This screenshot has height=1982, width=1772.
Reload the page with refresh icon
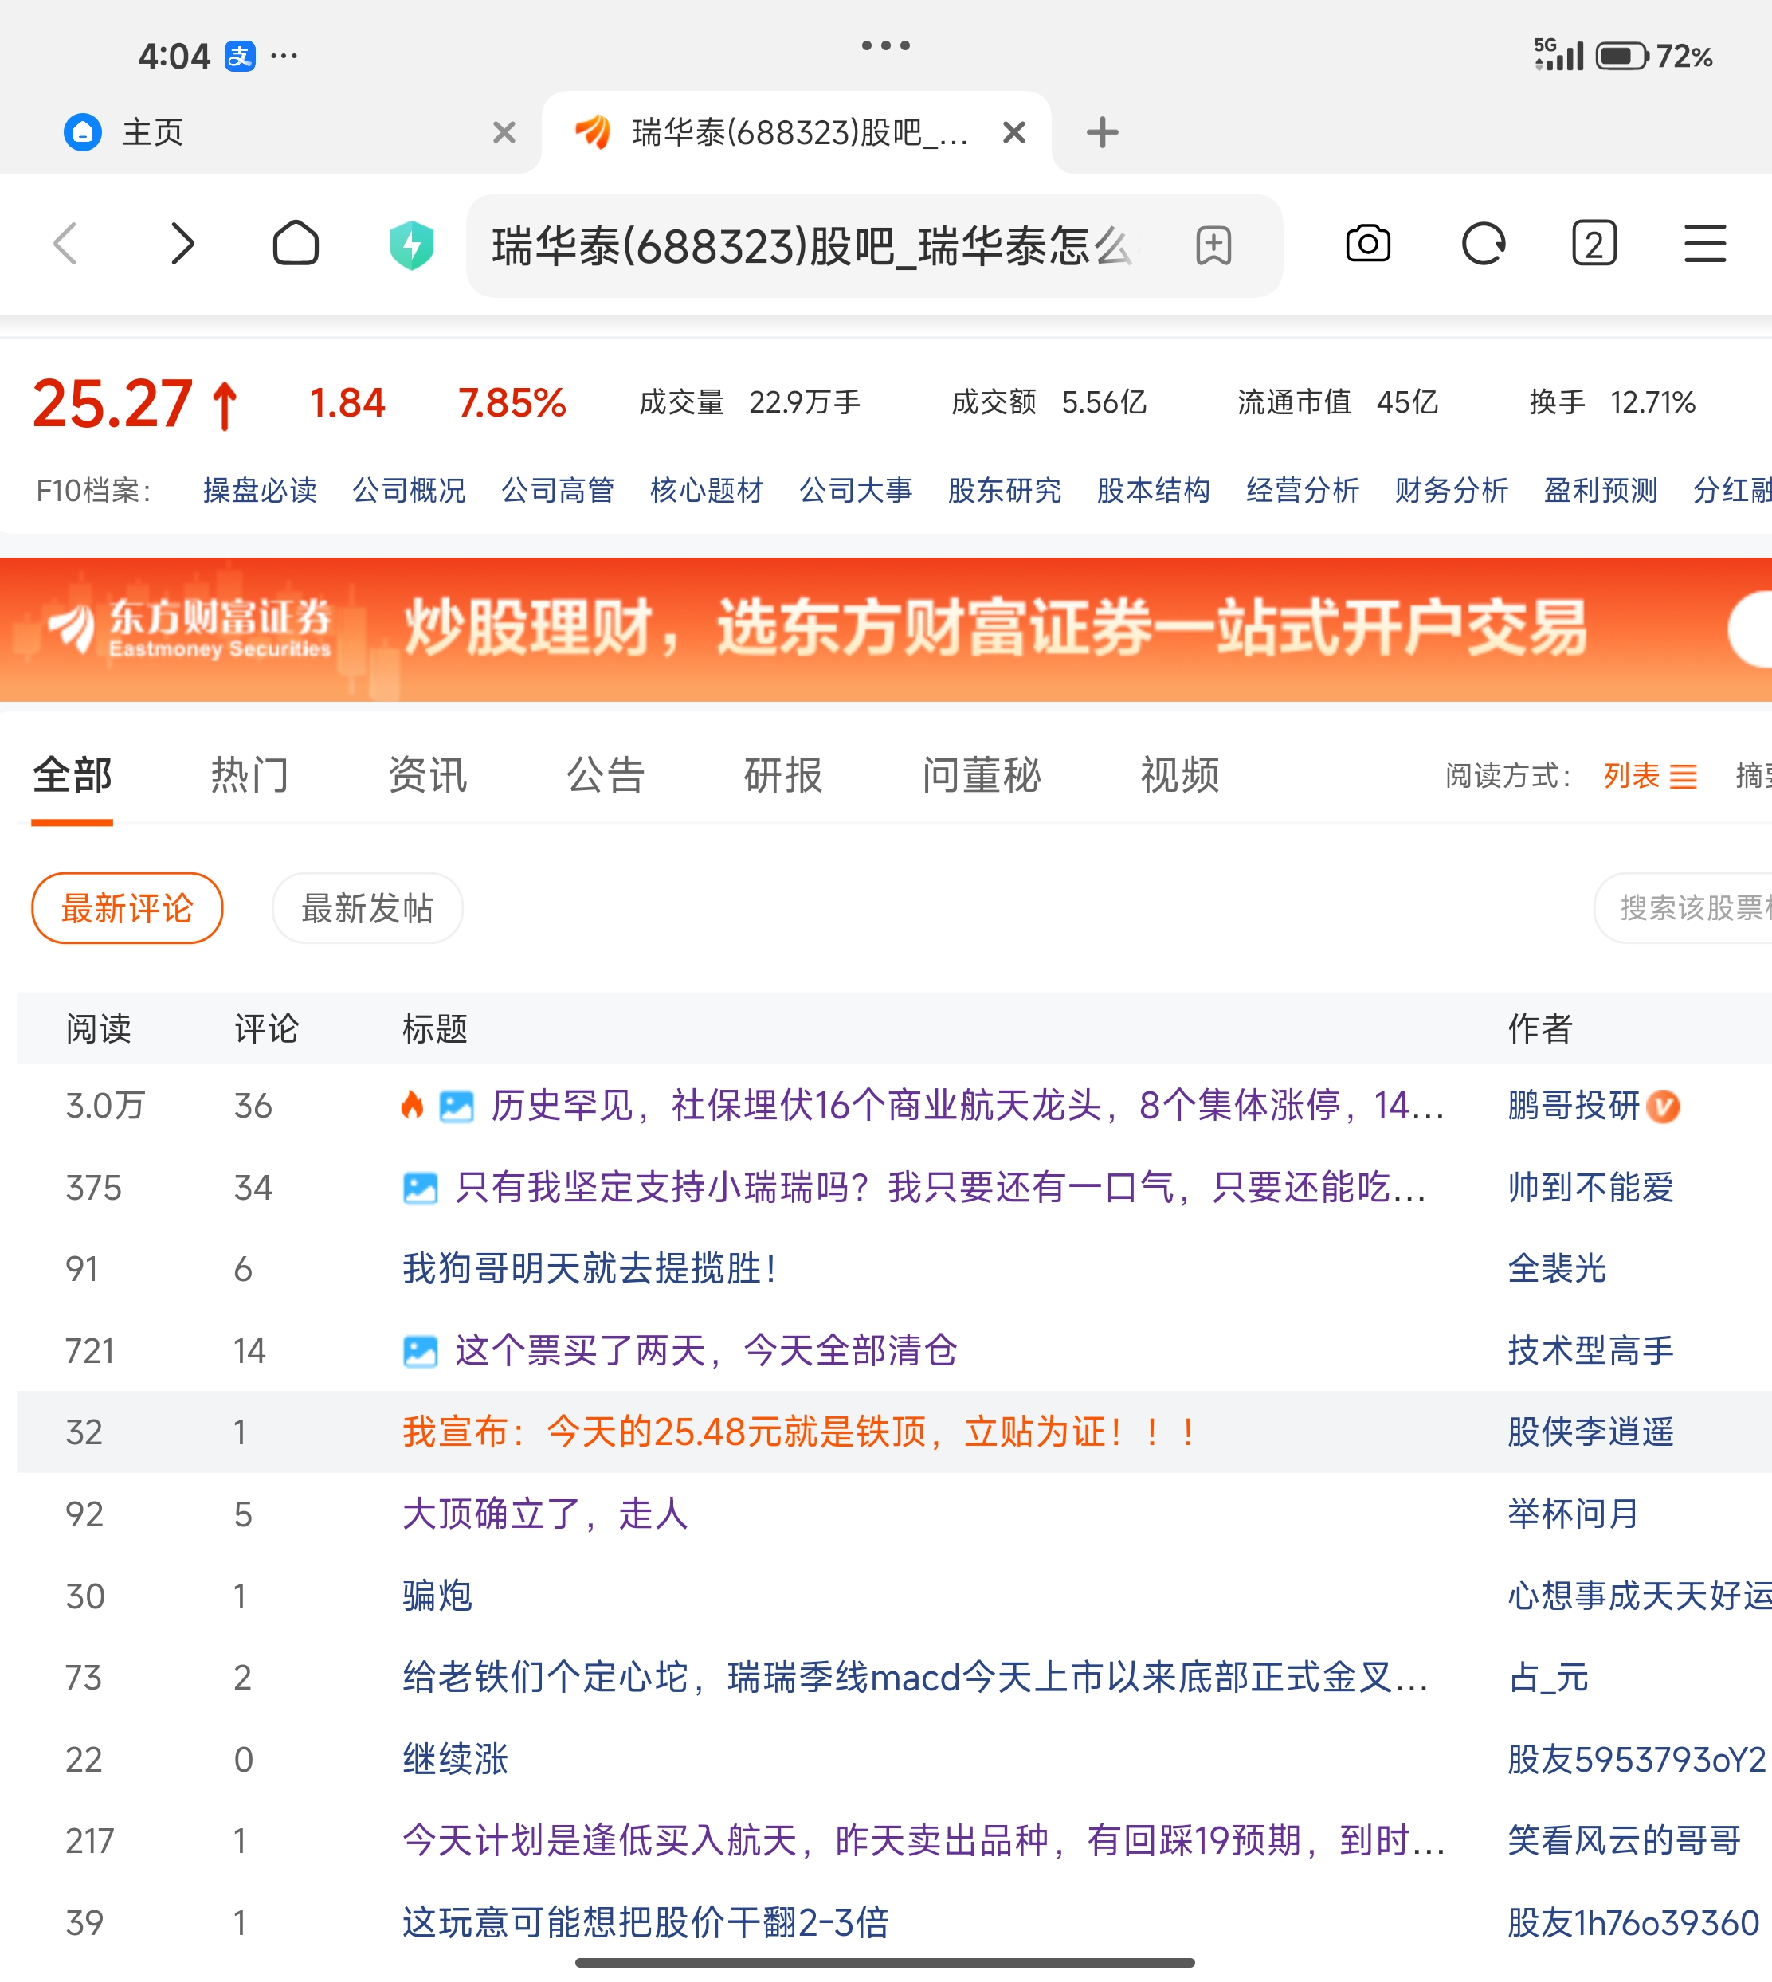1483,244
